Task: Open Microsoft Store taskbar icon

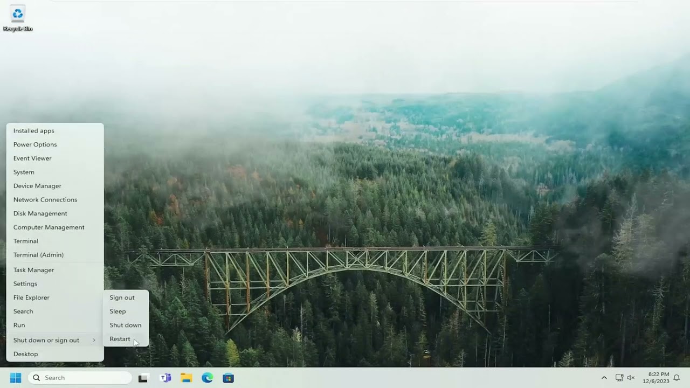Action: pyautogui.click(x=229, y=378)
